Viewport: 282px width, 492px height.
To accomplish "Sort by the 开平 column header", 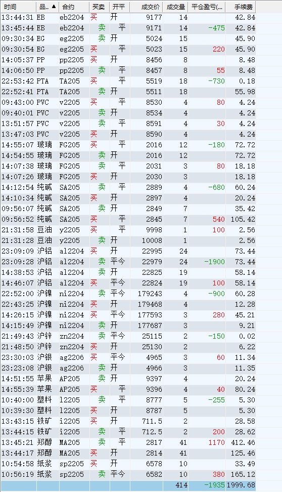I will 119,7.
